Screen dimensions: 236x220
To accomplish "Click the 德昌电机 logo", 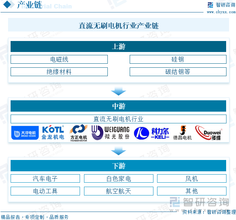I will [x=183, y=133].
